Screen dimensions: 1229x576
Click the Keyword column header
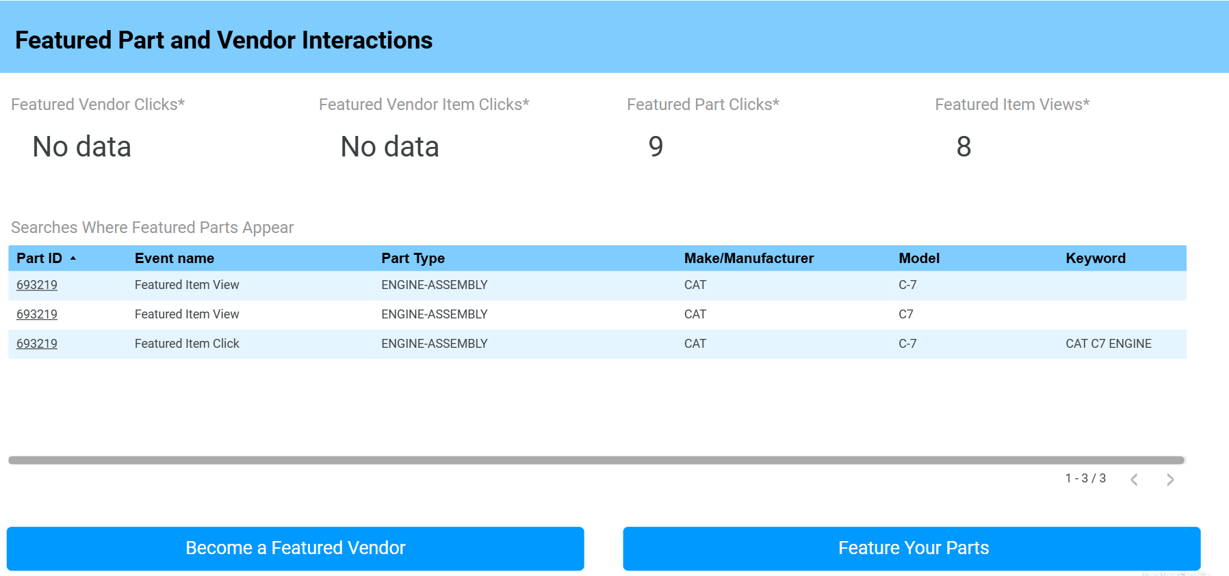1095,258
